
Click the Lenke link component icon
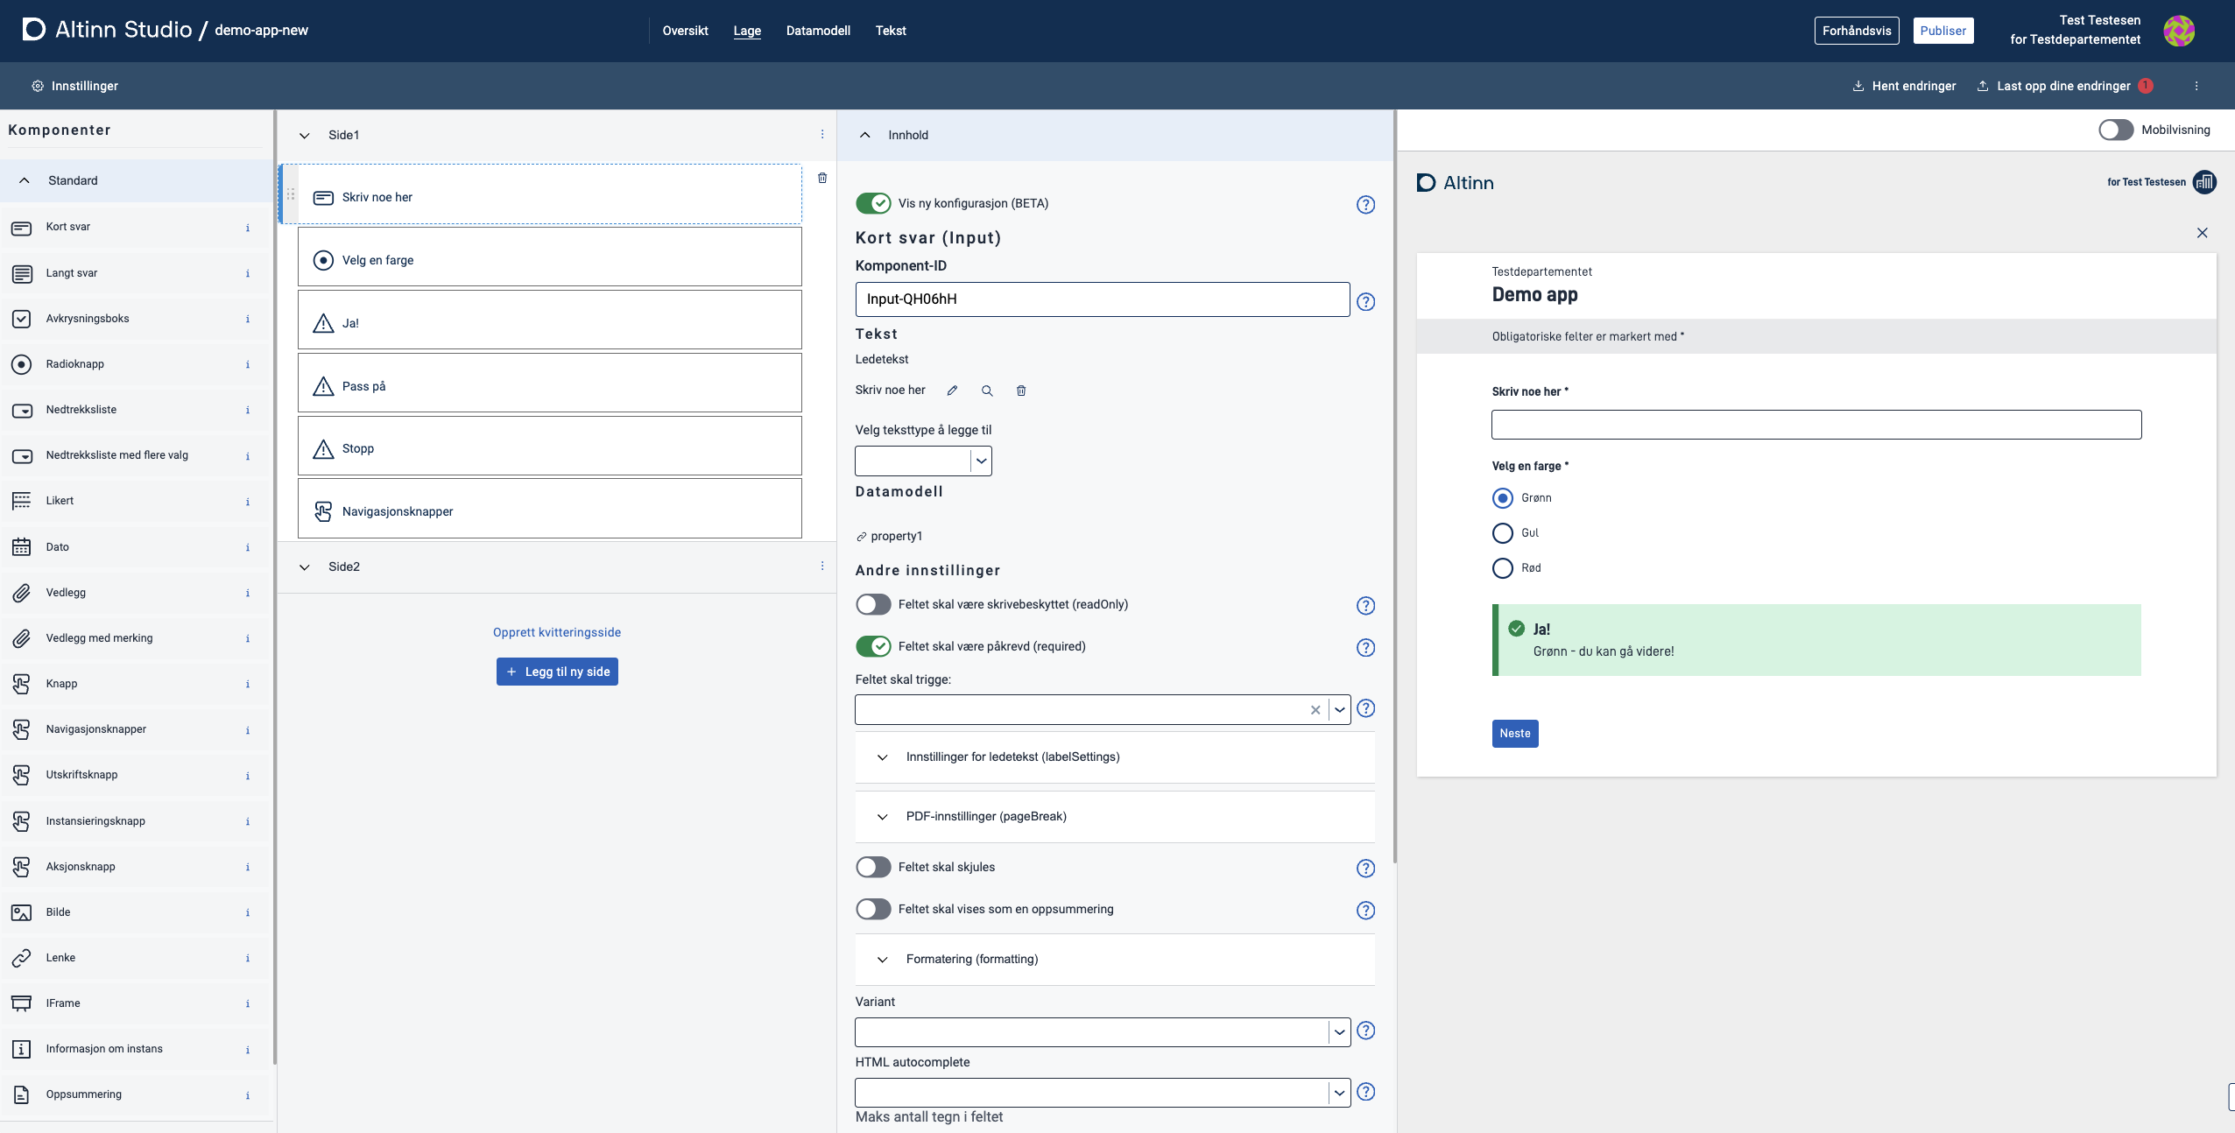tap(22, 958)
